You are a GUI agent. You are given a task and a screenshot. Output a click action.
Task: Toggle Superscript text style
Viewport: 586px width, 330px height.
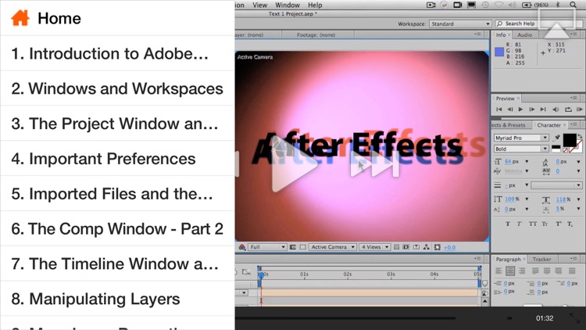559,224
